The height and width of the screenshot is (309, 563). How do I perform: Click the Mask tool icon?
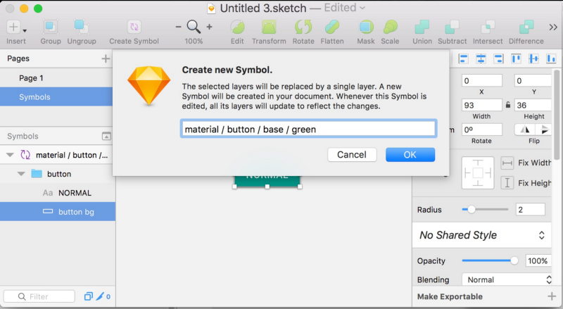click(366, 27)
